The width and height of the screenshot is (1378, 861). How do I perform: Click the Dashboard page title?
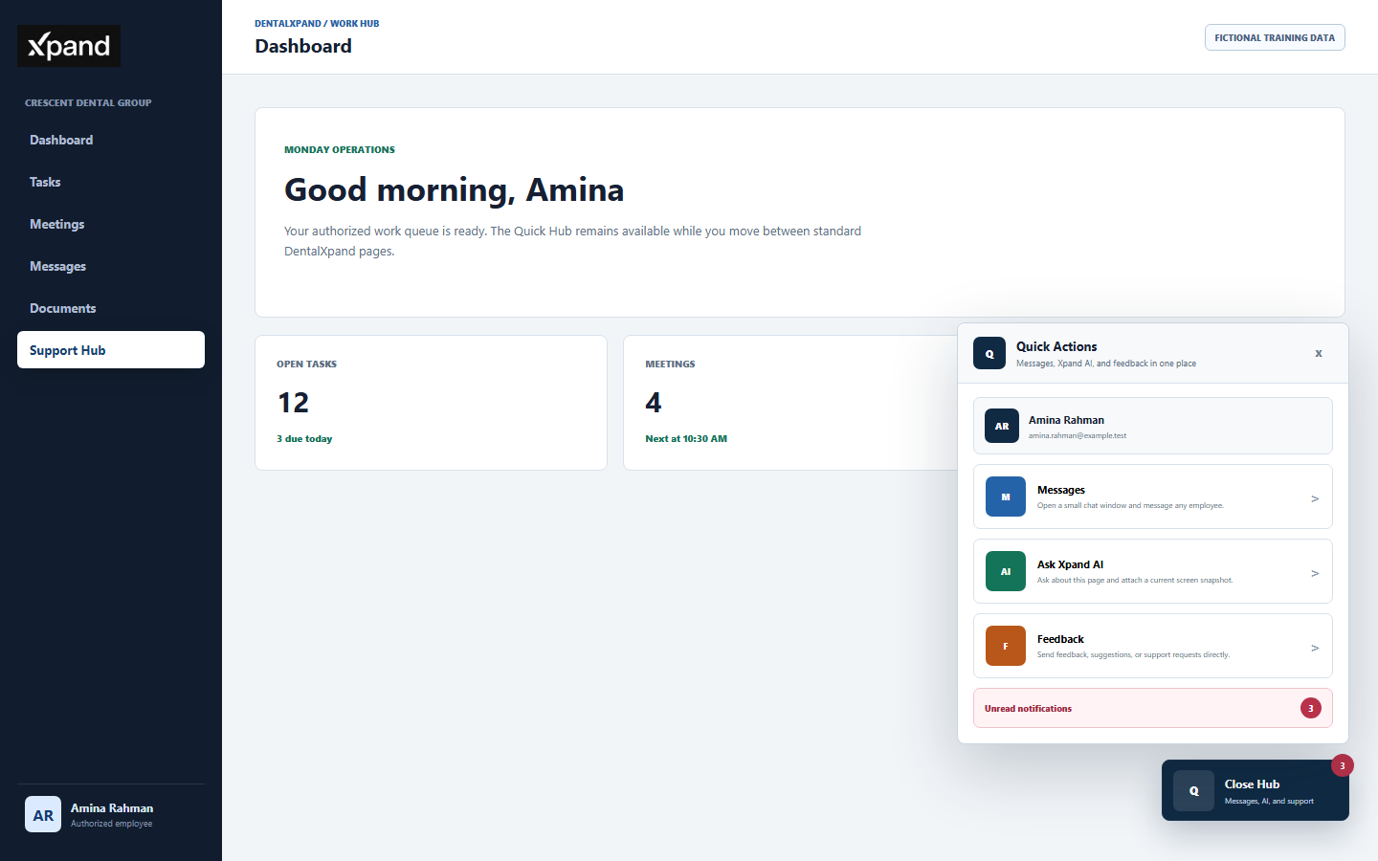303,46
